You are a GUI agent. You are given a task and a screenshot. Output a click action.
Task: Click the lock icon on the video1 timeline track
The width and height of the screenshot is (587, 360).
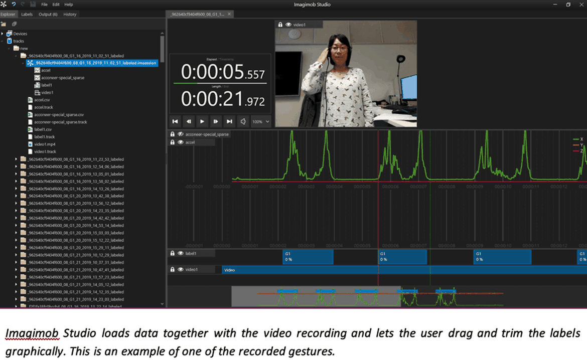coord(172,269)
